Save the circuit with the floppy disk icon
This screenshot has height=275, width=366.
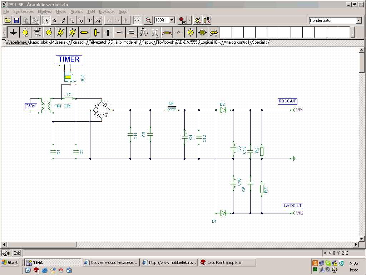(x=16, y=20)
